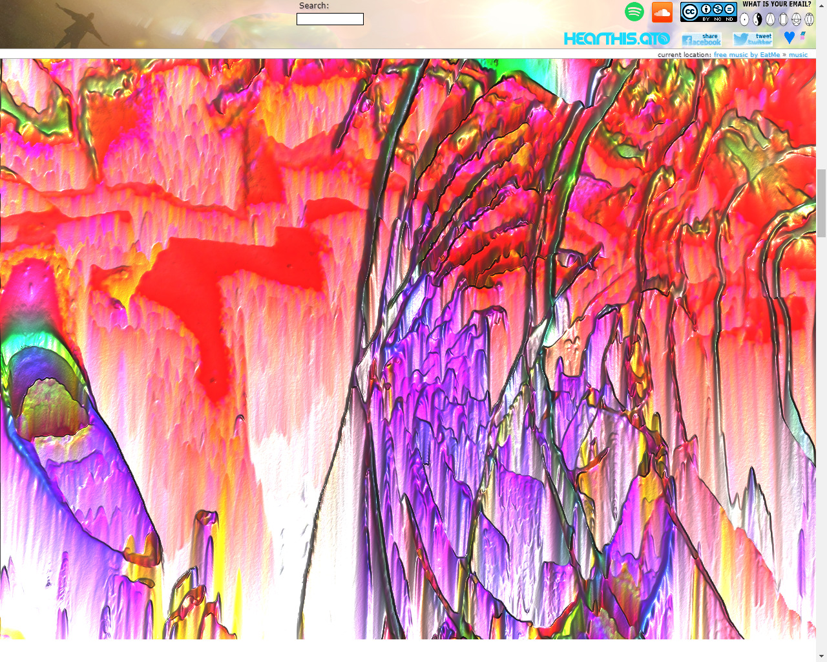Click the dotted egg symbol under WHAT IS YOUR EMAIL
The width and height of the screenshot is (827, 662).
click(x=744, y=19)
